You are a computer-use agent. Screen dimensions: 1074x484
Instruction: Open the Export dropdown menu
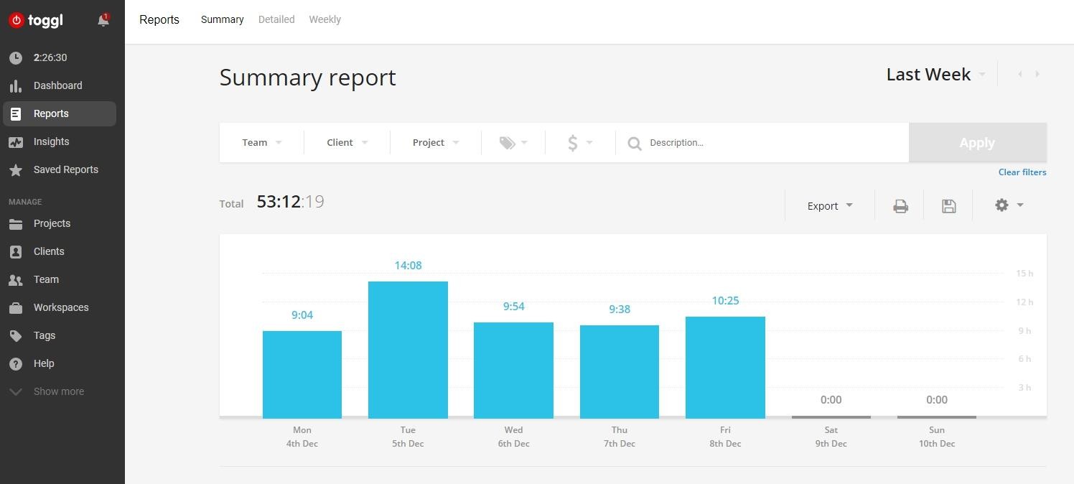(829, 206)
